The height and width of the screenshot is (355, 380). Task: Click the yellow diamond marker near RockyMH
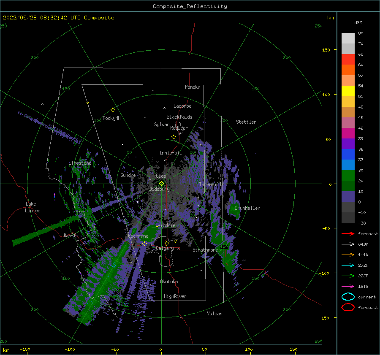coord(113,110)
